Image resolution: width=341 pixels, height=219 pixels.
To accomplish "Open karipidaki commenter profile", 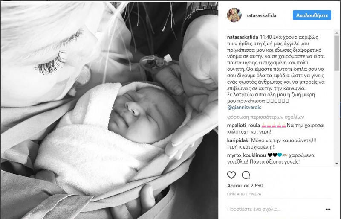I will coord(238,140).
